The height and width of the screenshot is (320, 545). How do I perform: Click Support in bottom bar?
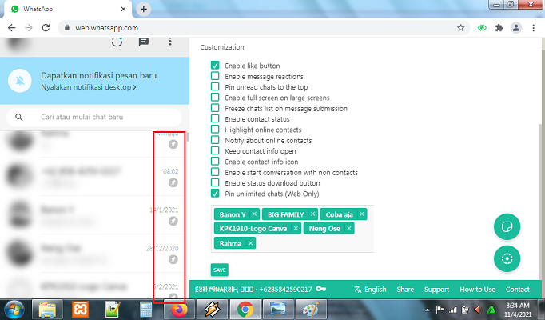(436, 290)
